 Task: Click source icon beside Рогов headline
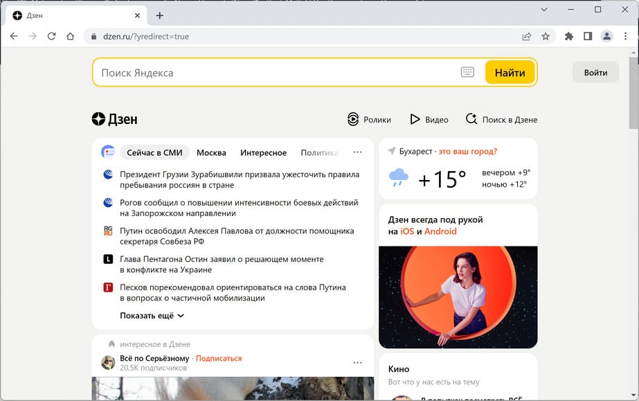(x=108, y=202)
